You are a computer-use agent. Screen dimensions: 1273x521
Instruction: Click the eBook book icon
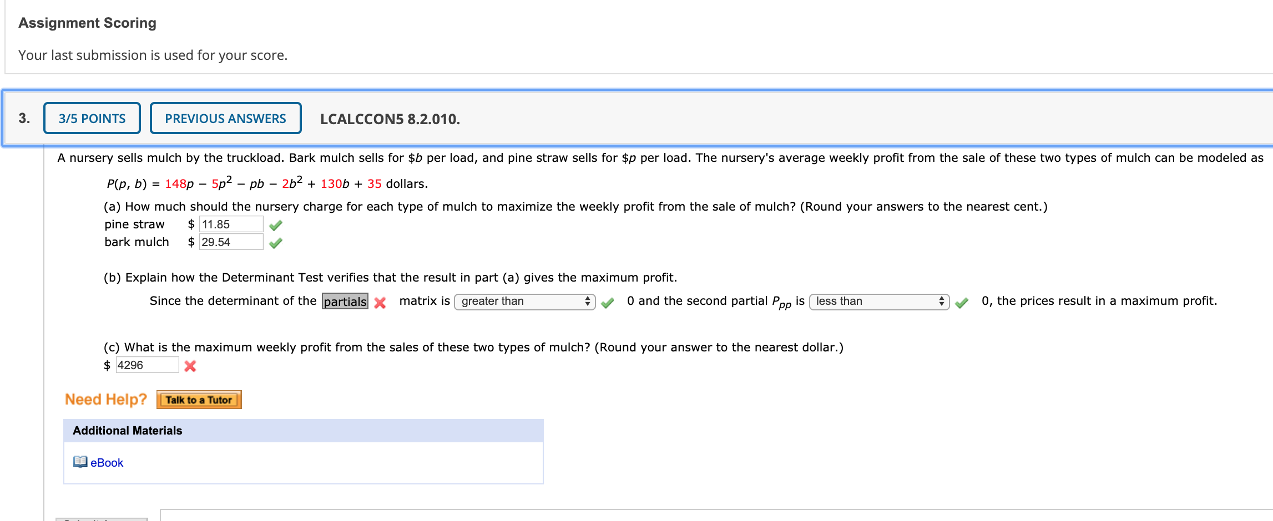tap(80, 462)
